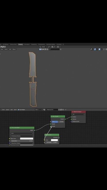
Task: Click the Base Color input socket
Action: (x=10, y=139)
